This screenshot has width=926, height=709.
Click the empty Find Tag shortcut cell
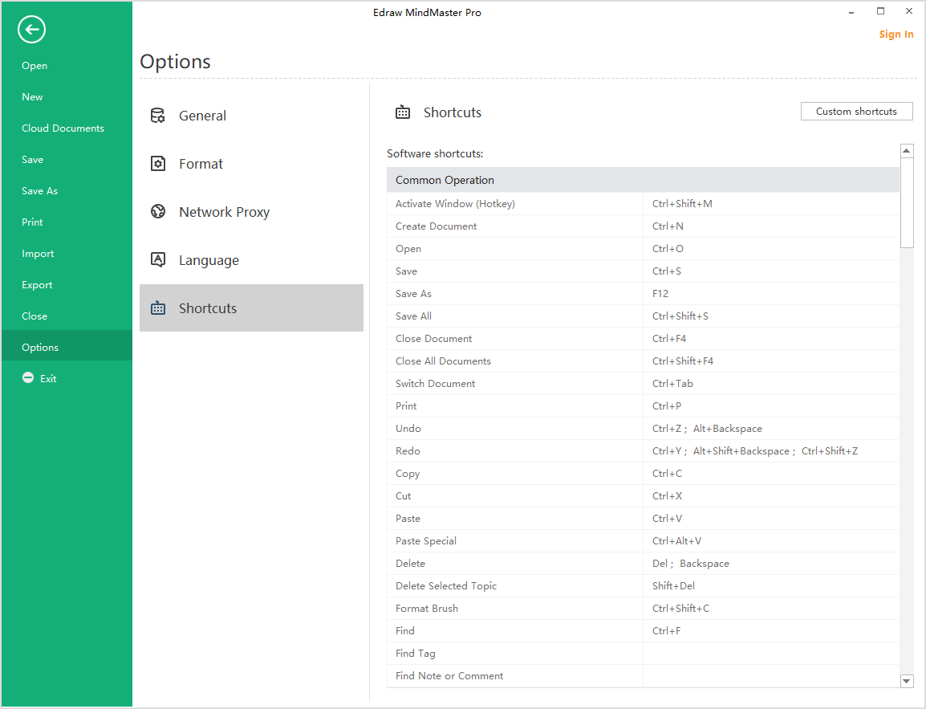pyautogui.click(x=770, y=654)
